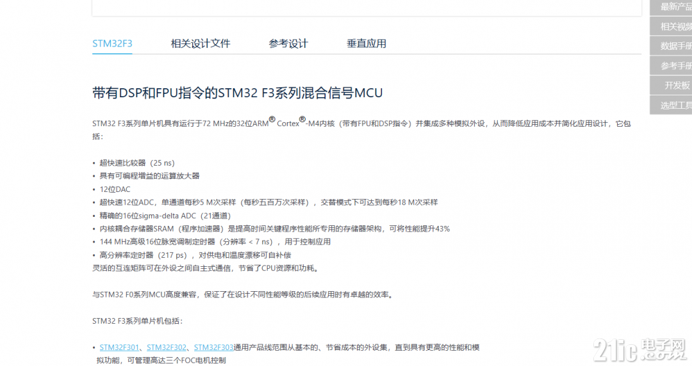Click the sentence starting 与STM32 F0系列MCU高度兼容

243,294
